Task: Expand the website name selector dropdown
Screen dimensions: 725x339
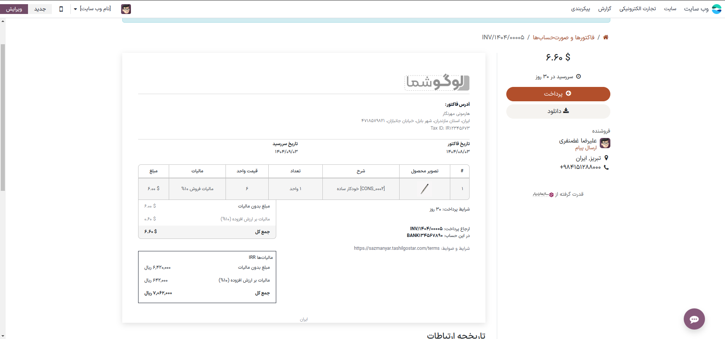Action: click(x=92, y=9)
